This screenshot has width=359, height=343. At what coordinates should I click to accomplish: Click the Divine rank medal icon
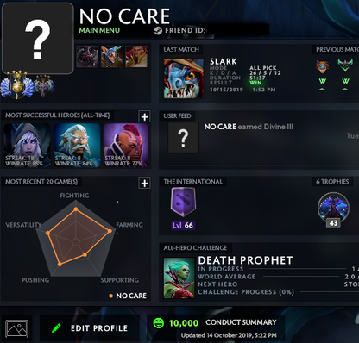click(x=17, y=84)
